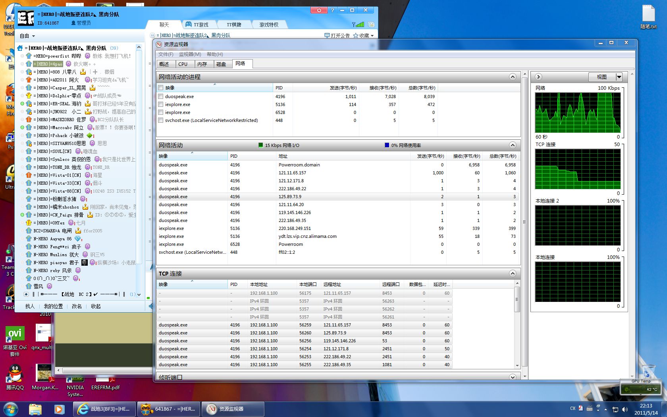Collapse the TCP 连接 section
This screenshot has height=417, width=667.
tap(513, 273)
